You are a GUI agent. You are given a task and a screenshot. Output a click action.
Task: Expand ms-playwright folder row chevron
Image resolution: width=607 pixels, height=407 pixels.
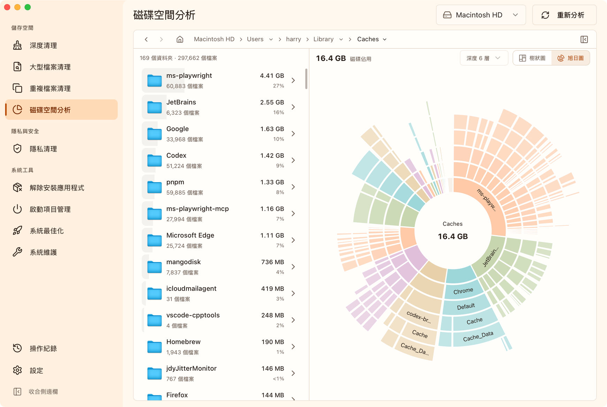point(293,80)
